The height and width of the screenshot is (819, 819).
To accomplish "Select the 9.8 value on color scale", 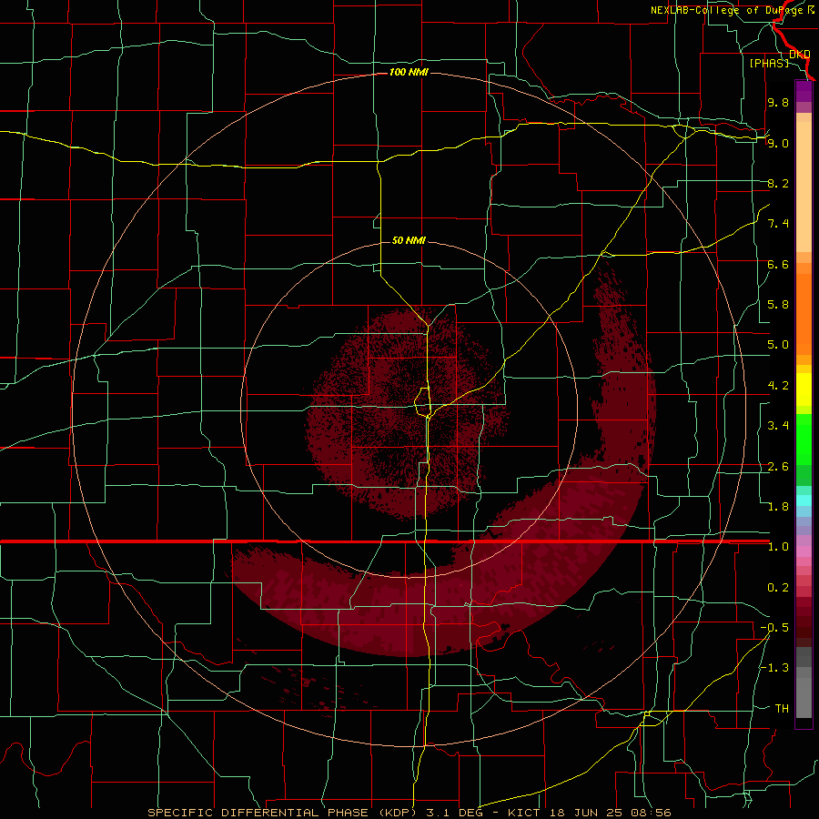I will click(x=778, y=102).
